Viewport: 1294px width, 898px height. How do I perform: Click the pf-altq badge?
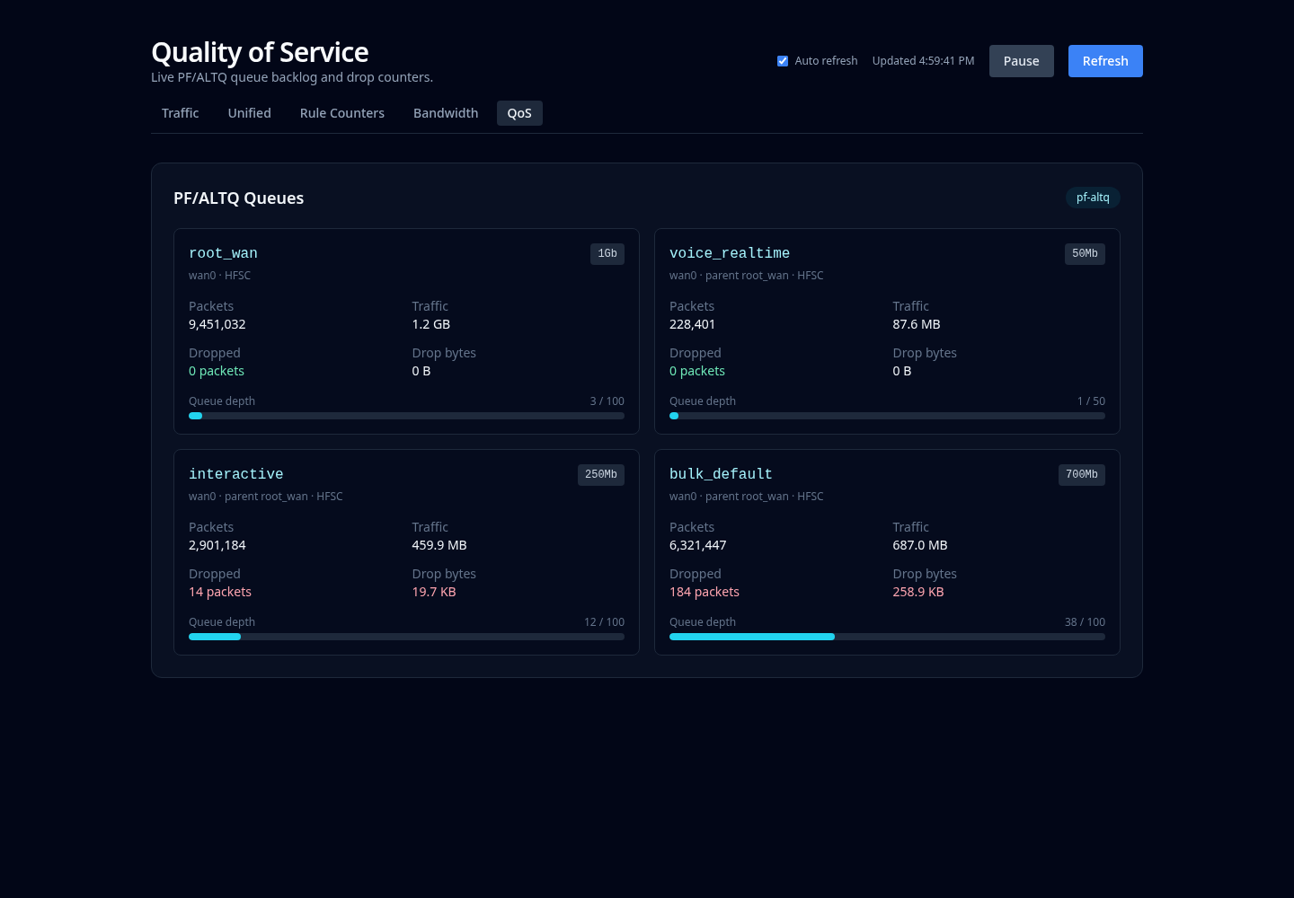(x=1093, y=198)
